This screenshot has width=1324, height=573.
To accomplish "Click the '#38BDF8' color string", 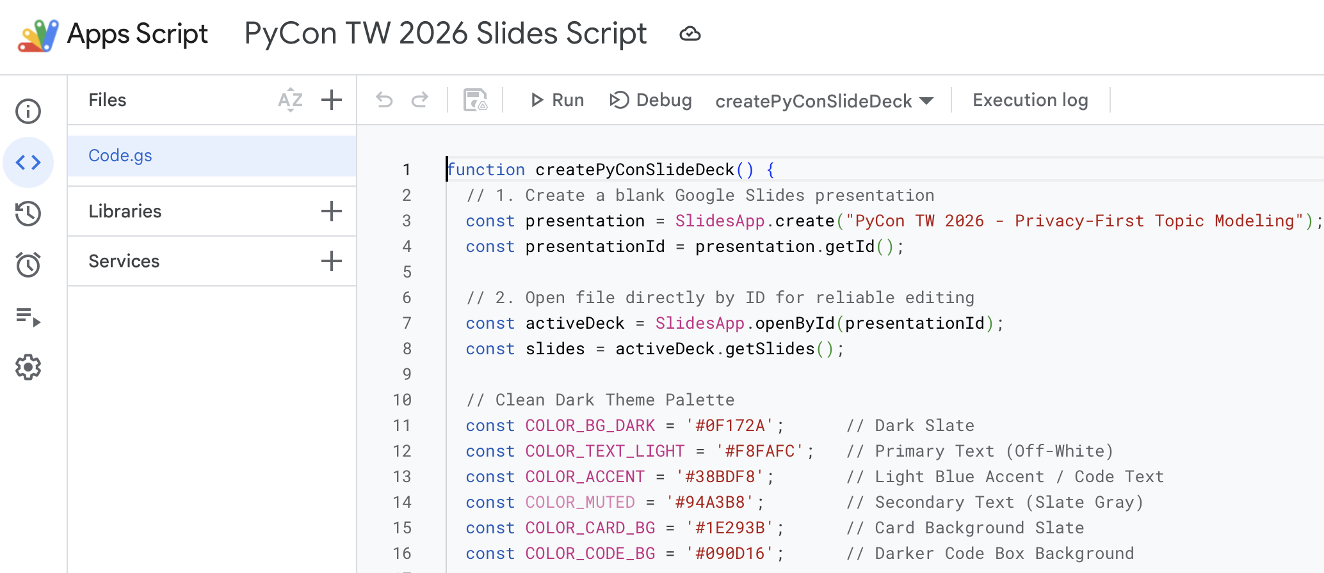I will 720,476.
